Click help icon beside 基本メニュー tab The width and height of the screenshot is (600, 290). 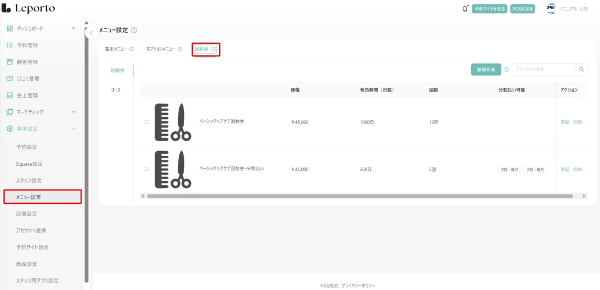131,49
